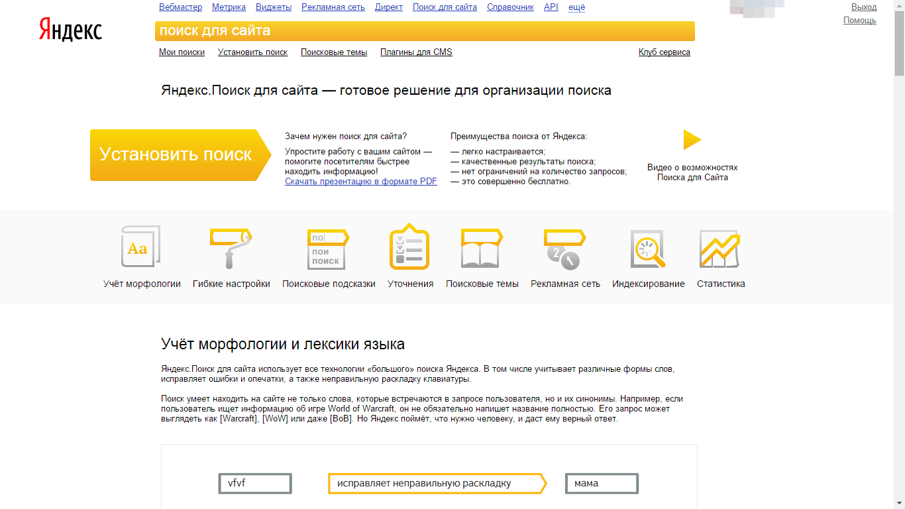Click the Статистика chart icon

[x=720, y=249]
